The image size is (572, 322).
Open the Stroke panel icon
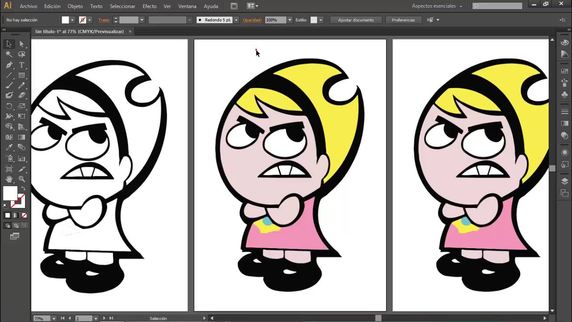565,111
